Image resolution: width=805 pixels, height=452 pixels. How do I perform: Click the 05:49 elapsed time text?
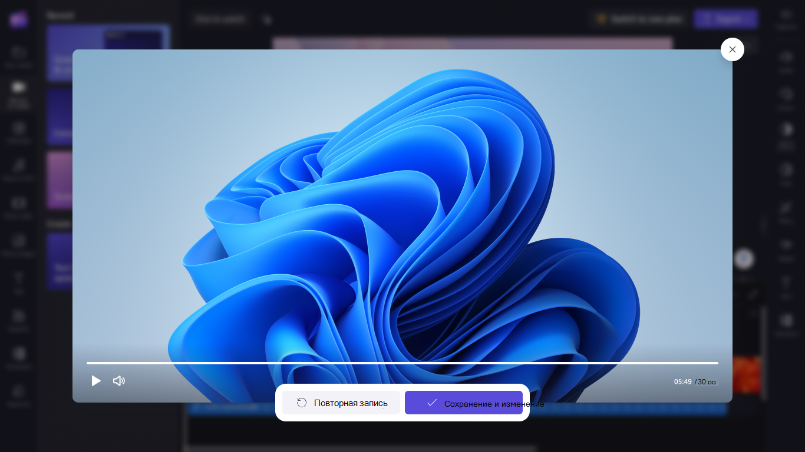click(x=682, y=382)
